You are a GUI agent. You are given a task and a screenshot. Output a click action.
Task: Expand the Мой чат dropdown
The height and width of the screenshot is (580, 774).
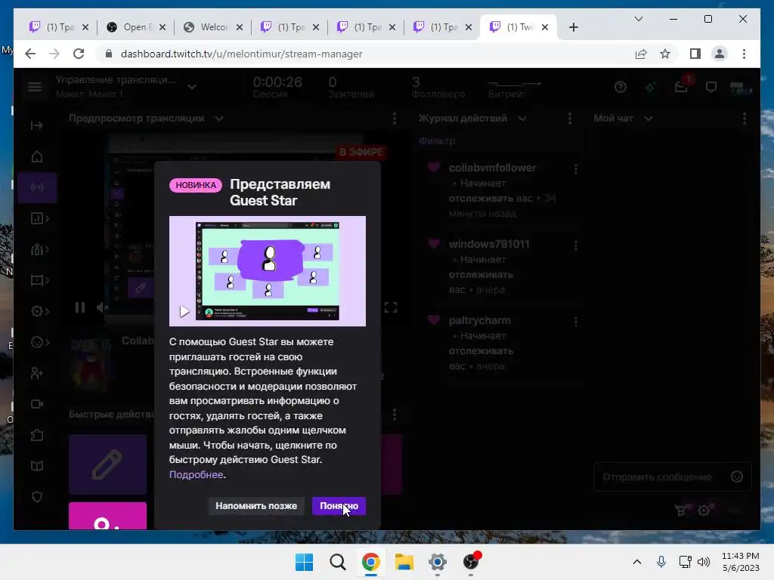(649, 119)
